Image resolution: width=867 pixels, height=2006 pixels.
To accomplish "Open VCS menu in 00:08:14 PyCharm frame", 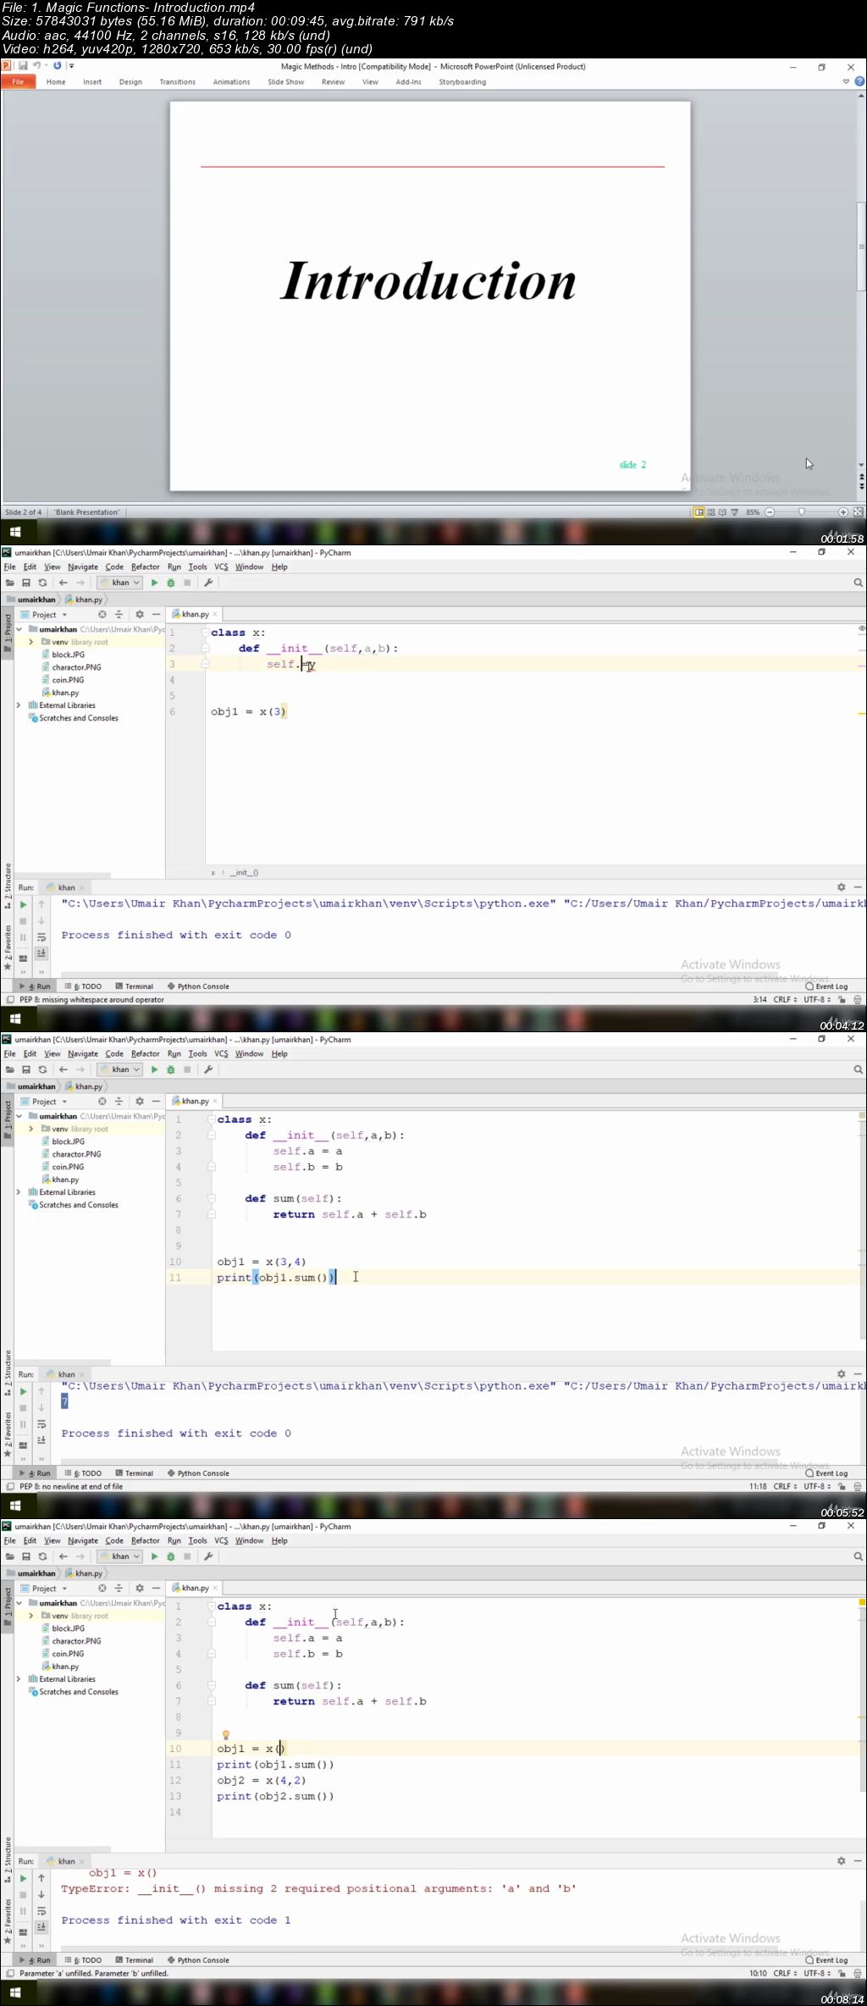I will pyautogui.click(x=221, y=1541).
